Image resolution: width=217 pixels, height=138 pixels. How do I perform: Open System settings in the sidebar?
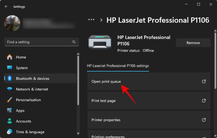click(x=40, y=68)
